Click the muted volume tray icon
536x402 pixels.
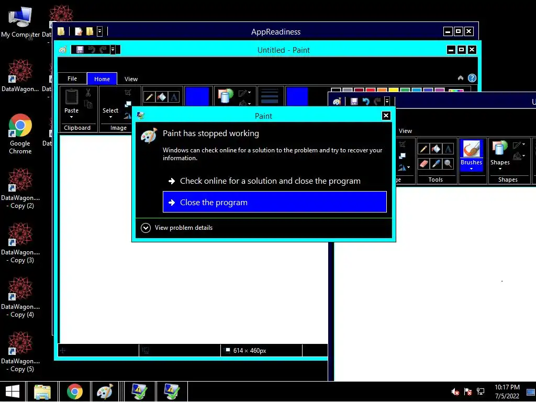pos(455,392)
